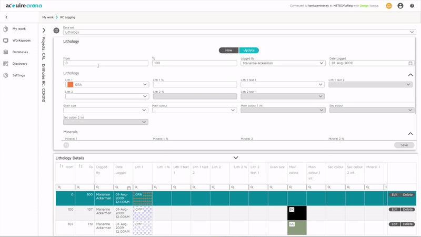
Task: Switch form mode to Update
Action: 249,50
